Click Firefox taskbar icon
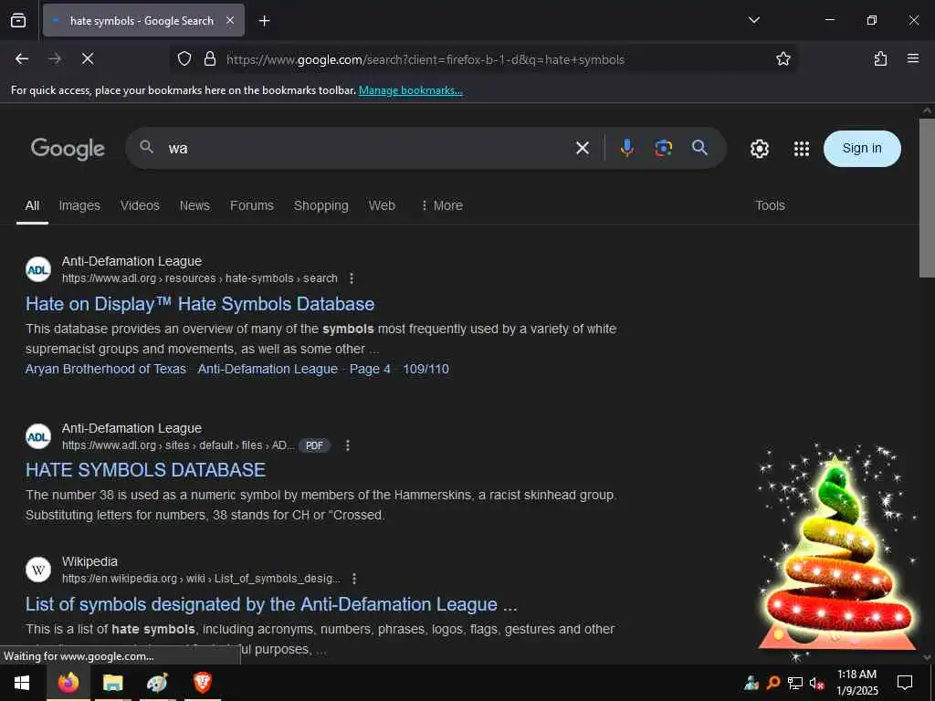 tap(68, 683)
